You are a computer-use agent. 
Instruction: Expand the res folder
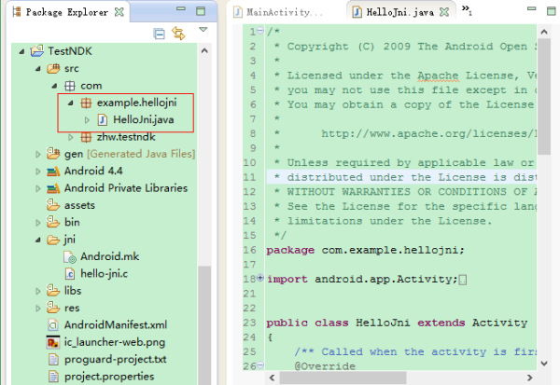click(x=38, y=309)
